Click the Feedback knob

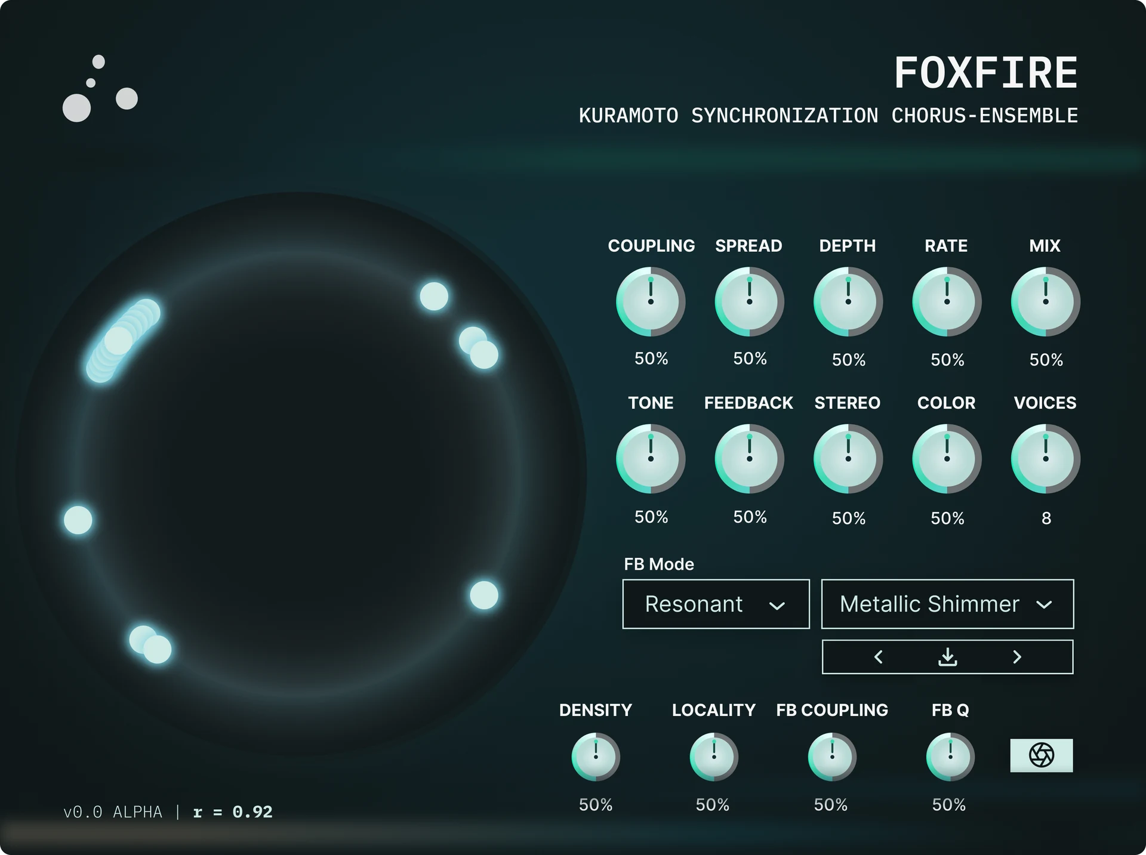pyautogui.click(x=750, y=459)
